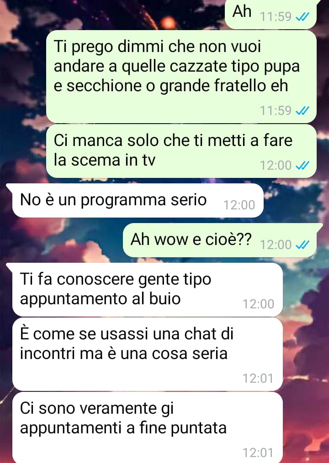
Task: Tap the 11:59 timestamp under 'grande fratello eh'
Action: click(276, 111)
